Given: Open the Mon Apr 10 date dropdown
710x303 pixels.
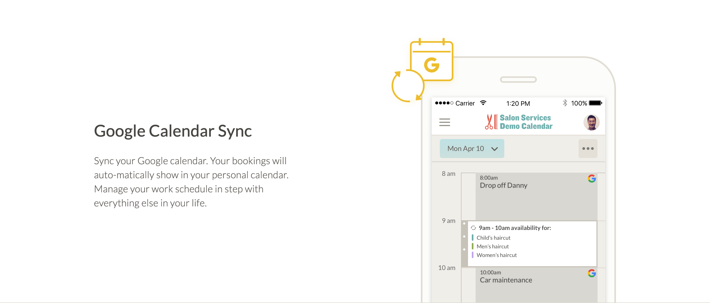Looking at the screenshot, I should [x=472, y=149].
